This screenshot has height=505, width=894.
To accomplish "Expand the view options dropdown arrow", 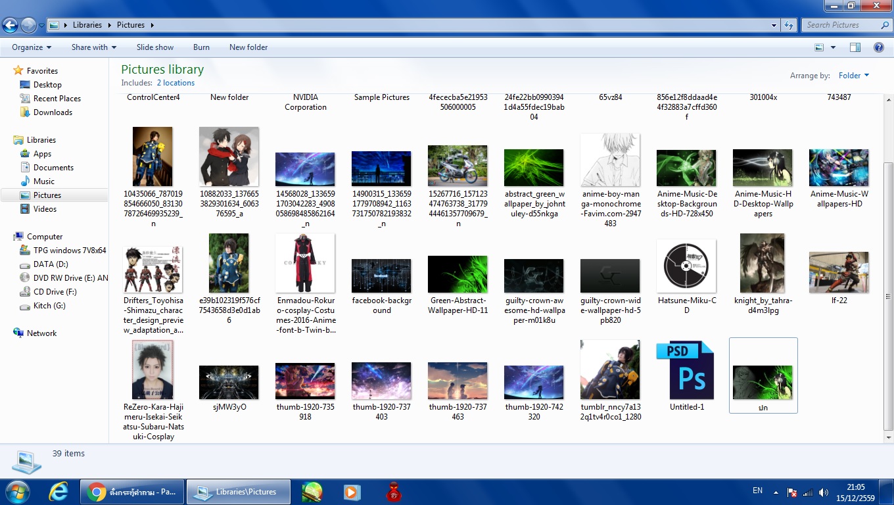I will 833,47.
